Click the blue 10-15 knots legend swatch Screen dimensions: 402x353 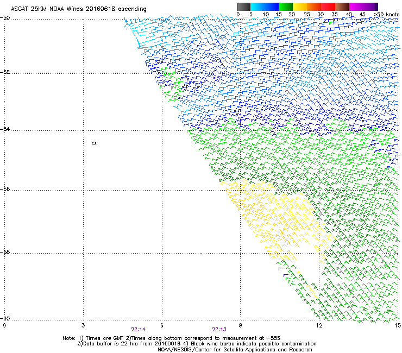coord(272,7)
